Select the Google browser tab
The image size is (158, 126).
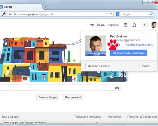pyautogui.click(x=21, y=7)
